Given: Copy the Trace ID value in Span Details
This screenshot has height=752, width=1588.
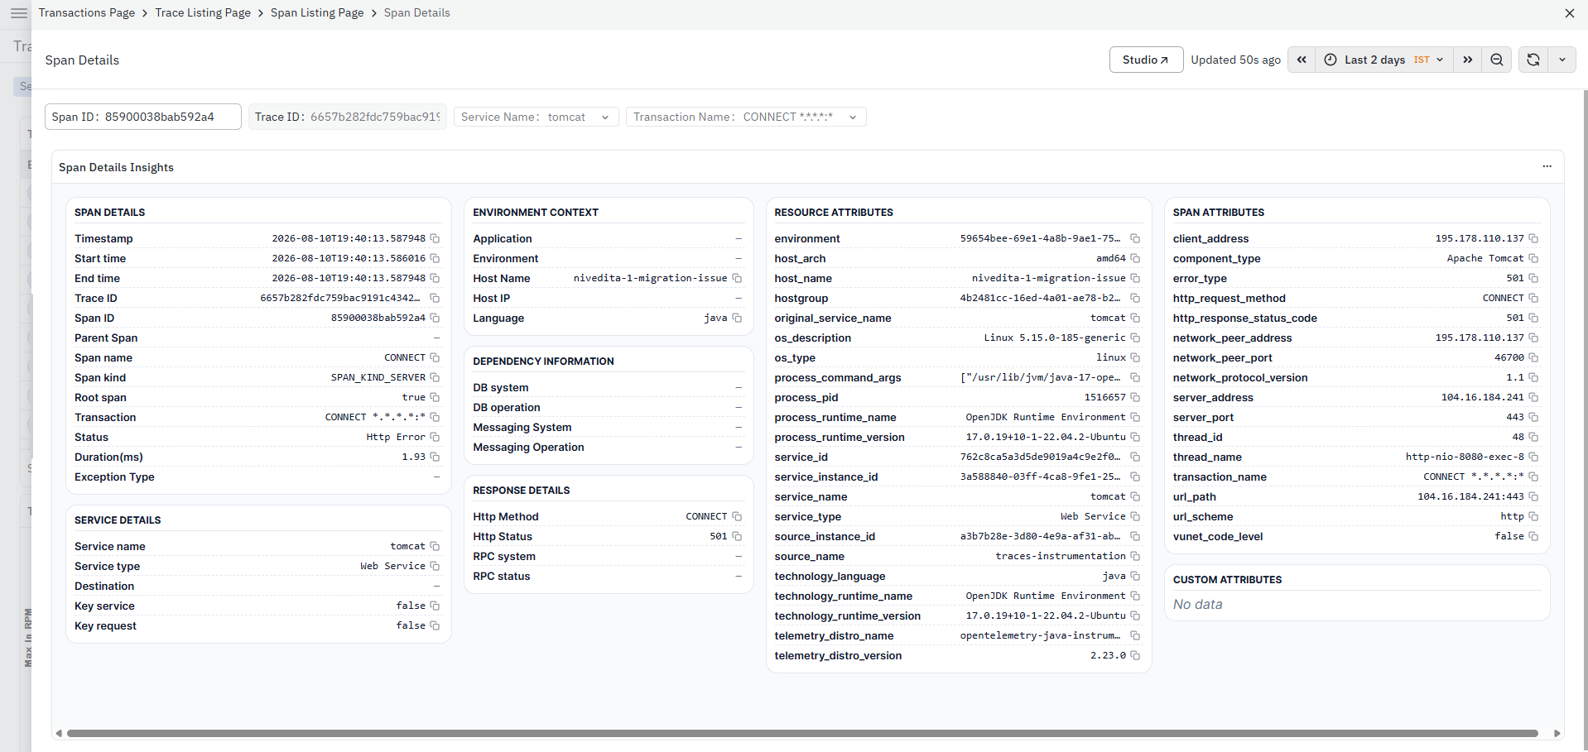Looking at the screenshot, I should click(435, 298).
